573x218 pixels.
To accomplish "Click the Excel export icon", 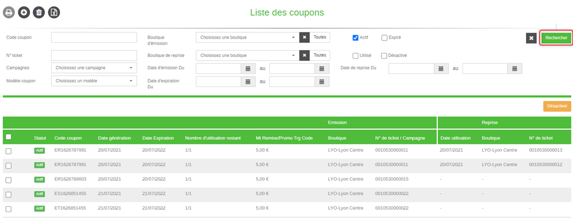I will click(54, 12).
